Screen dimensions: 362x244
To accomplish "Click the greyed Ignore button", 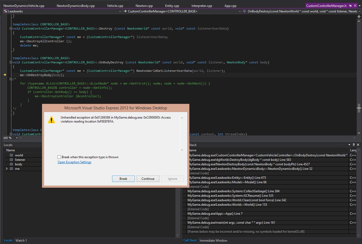I will [173, 179].
